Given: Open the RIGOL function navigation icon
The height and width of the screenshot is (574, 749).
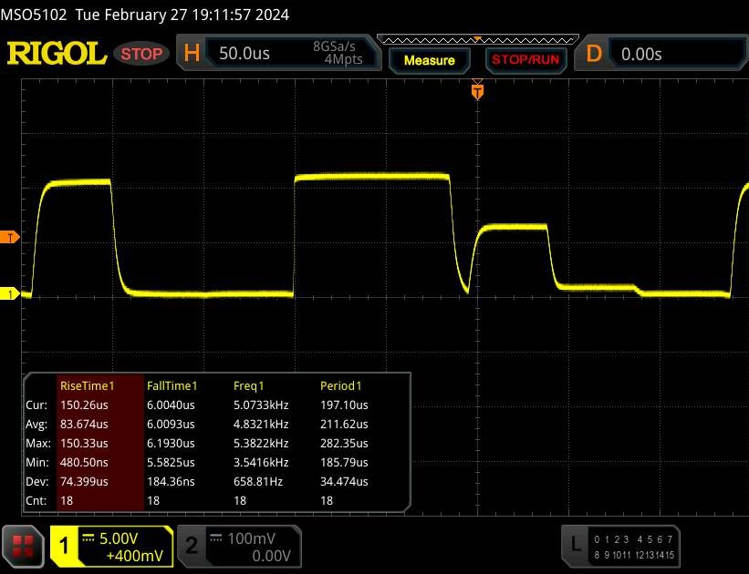Looking at the screenshot, I should (23, 547).
